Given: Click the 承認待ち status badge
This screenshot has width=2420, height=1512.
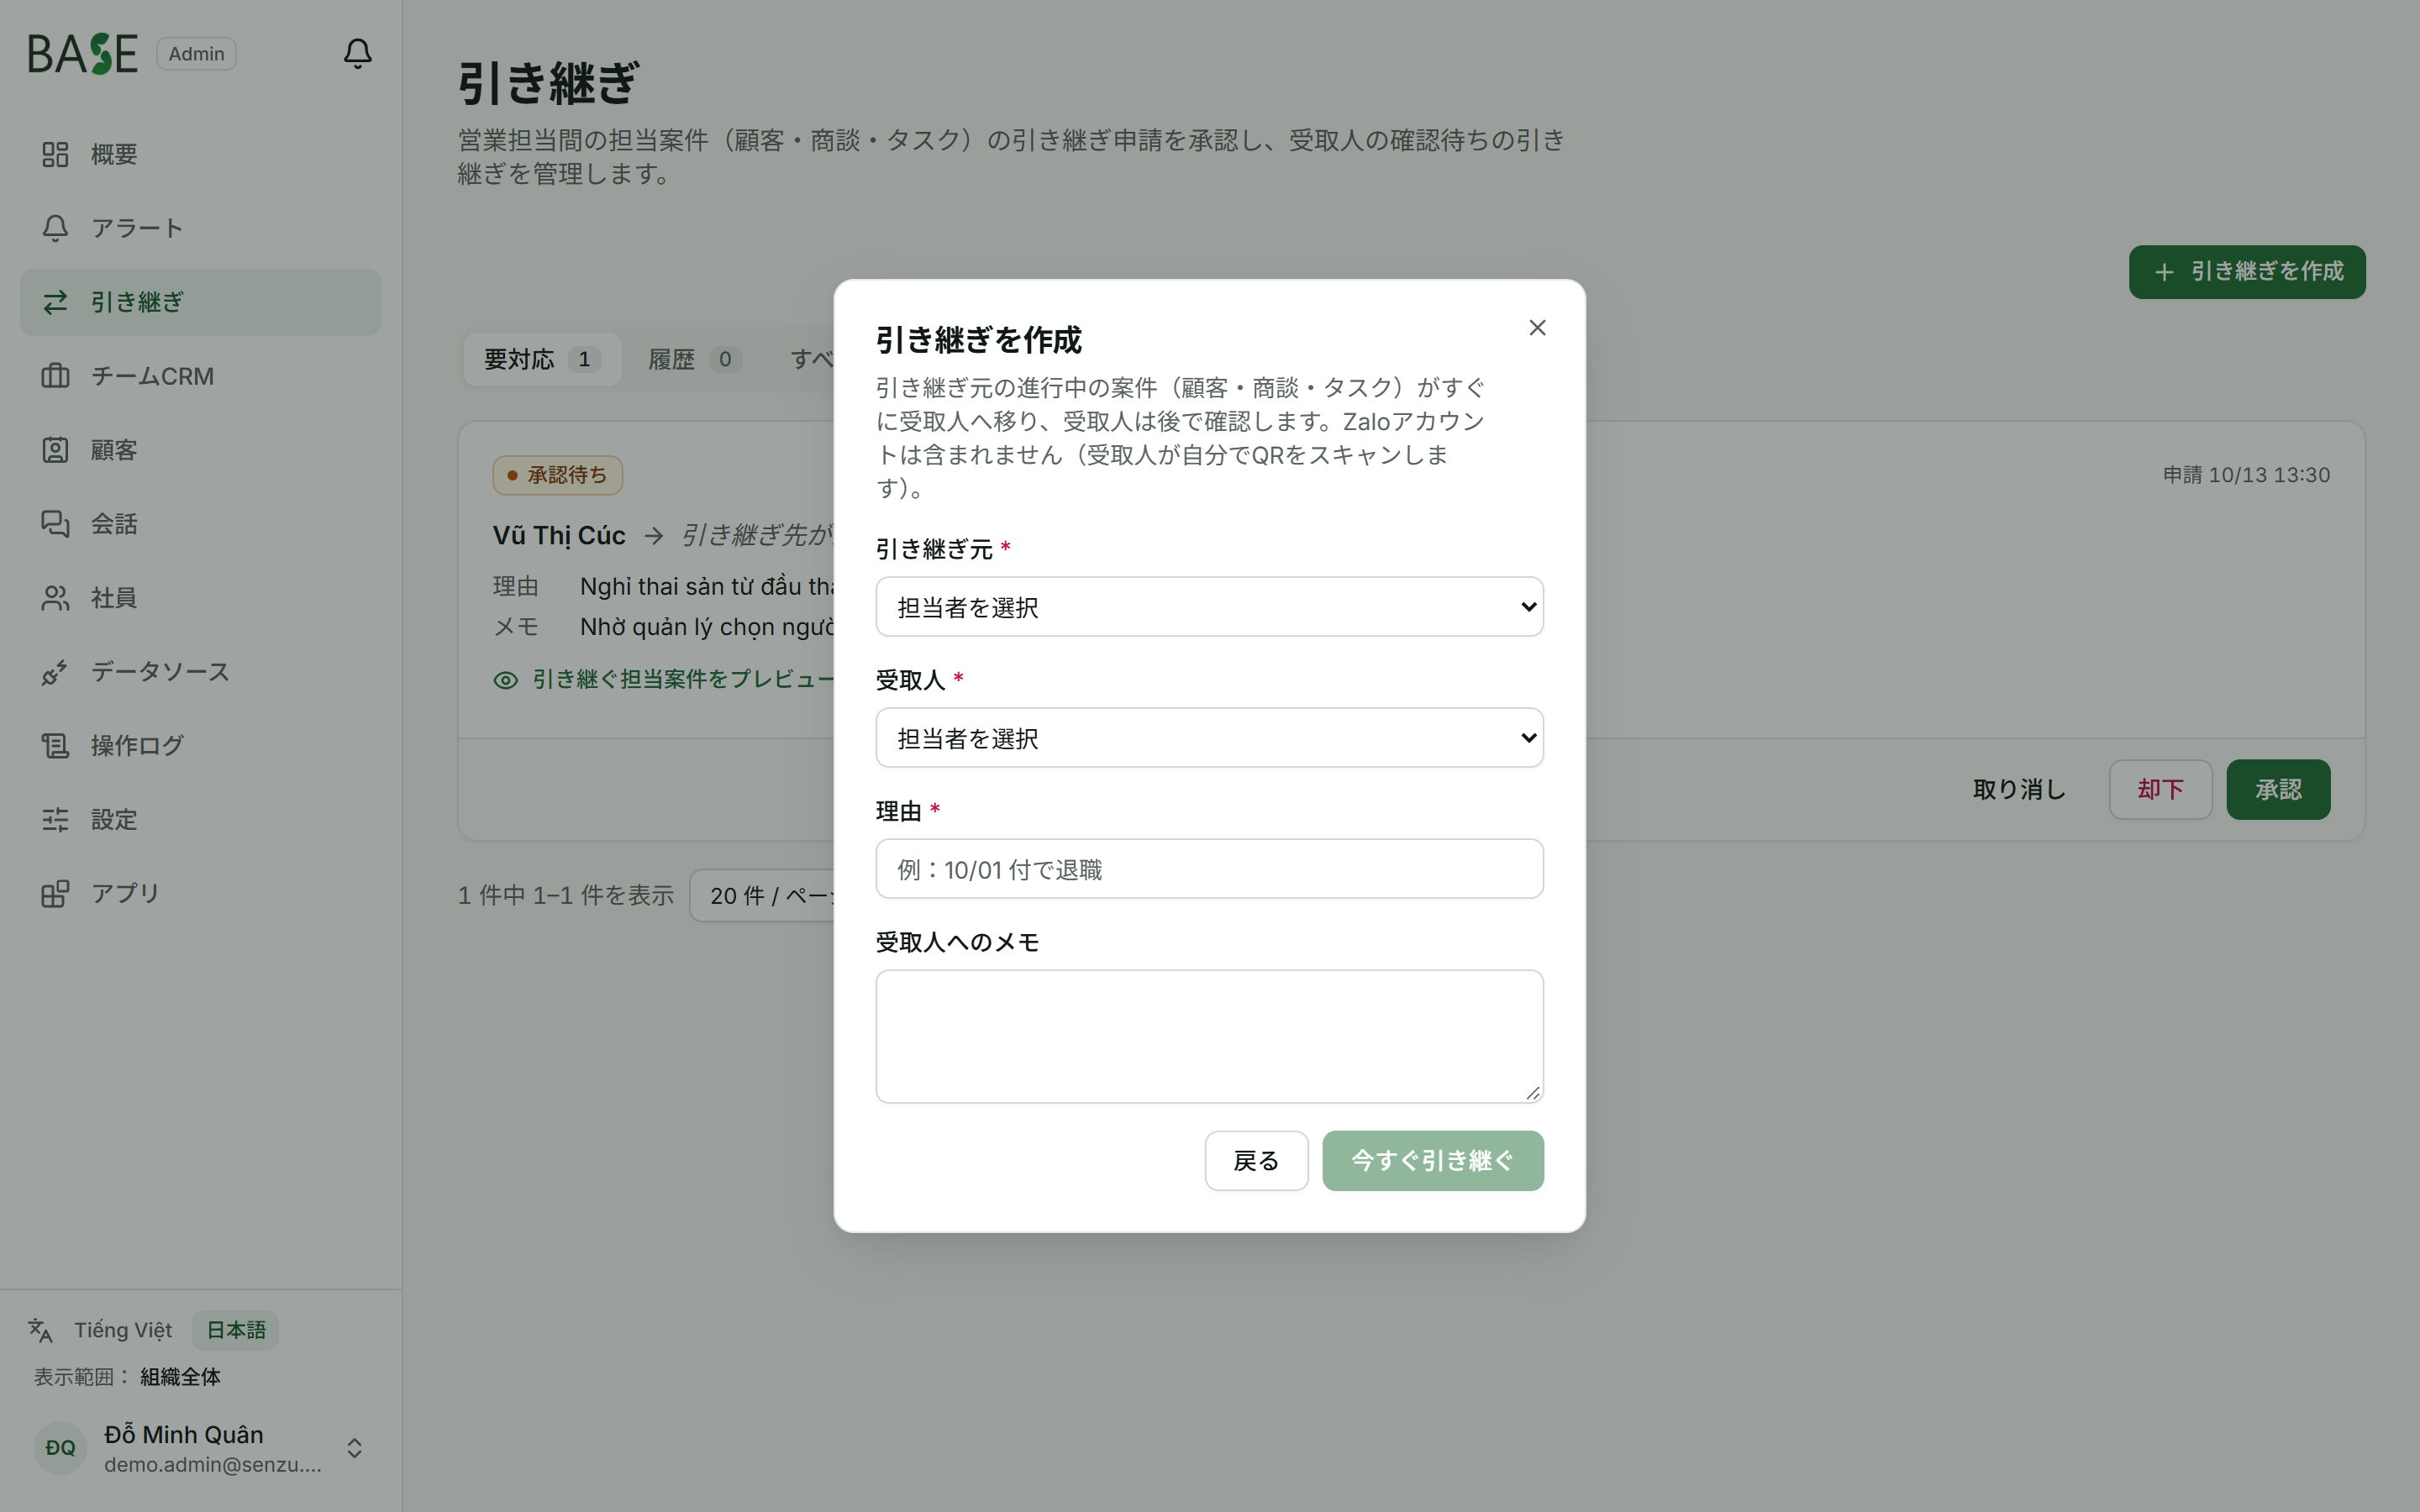Looking at the screenshot, I should (557, 475).
